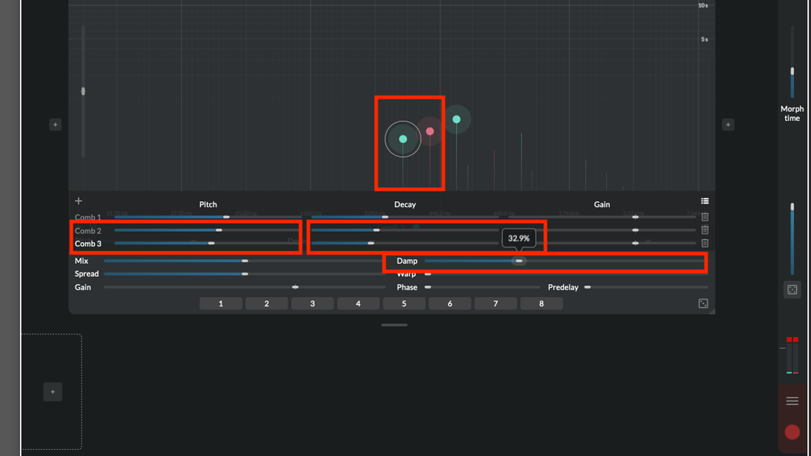Select preset slot 2
Viewport: 811px width, 456px height.
point(267,304)
